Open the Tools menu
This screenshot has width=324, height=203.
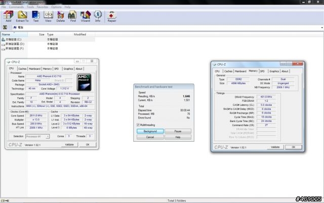coord(30,7)
